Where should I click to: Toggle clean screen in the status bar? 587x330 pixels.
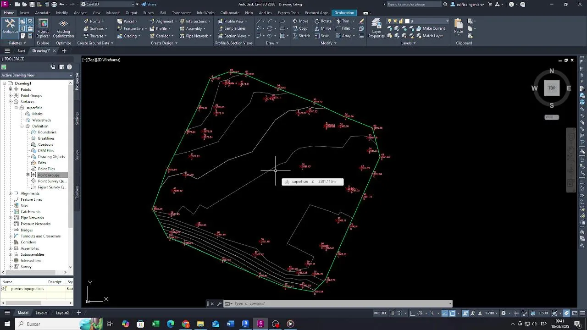(574, 313)
